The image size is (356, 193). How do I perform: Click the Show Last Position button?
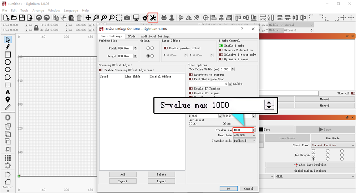[310, 165]
